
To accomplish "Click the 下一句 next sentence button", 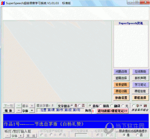I will pos(9,106).
